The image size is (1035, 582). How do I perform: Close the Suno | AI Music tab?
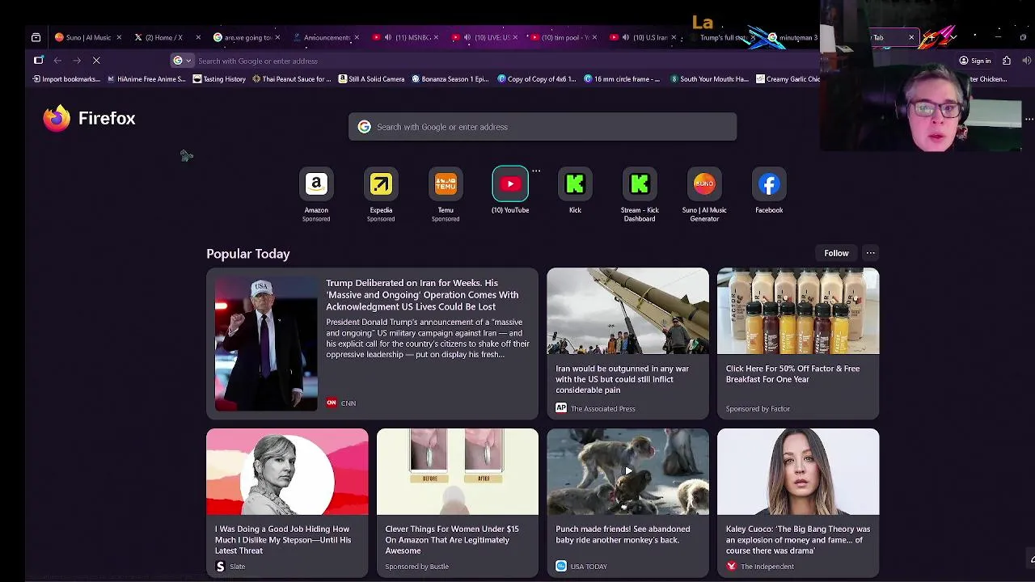pos(119,37)
